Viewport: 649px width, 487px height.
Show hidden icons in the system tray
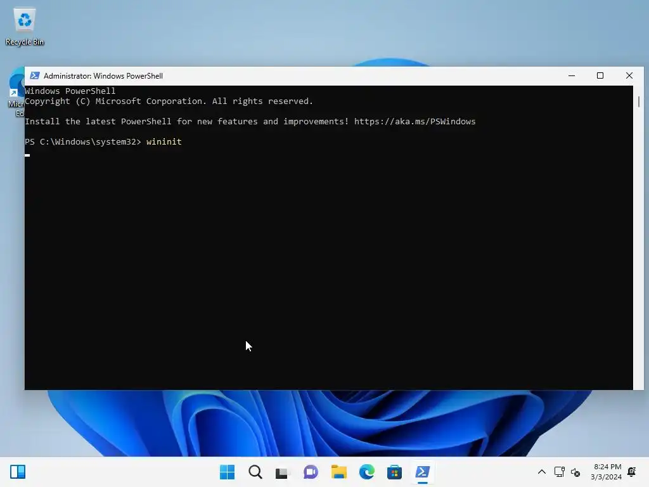coord(541,472)
